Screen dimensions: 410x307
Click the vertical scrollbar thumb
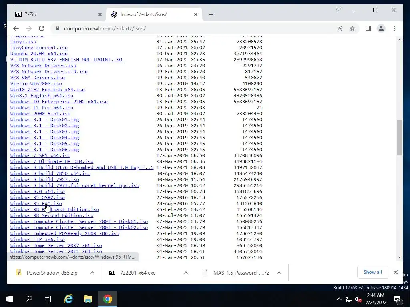[399, 138]
